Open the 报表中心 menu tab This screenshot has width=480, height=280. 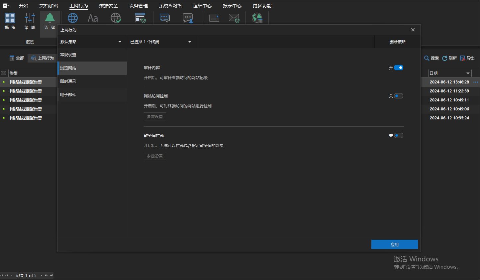point(232,6)
